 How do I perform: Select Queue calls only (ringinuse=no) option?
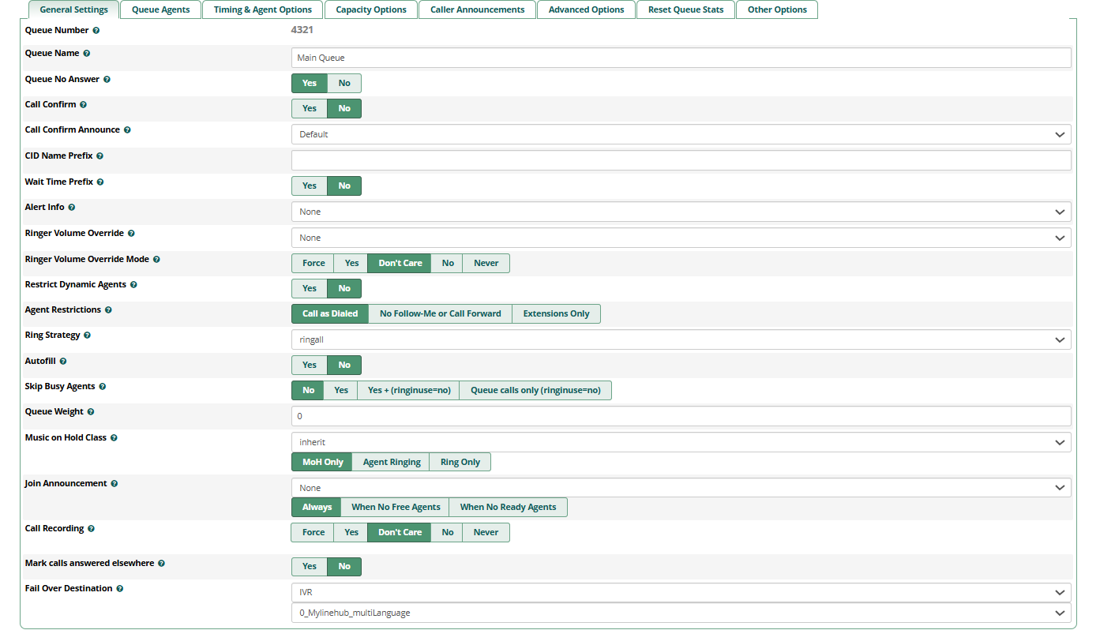(x=535, y=390)
